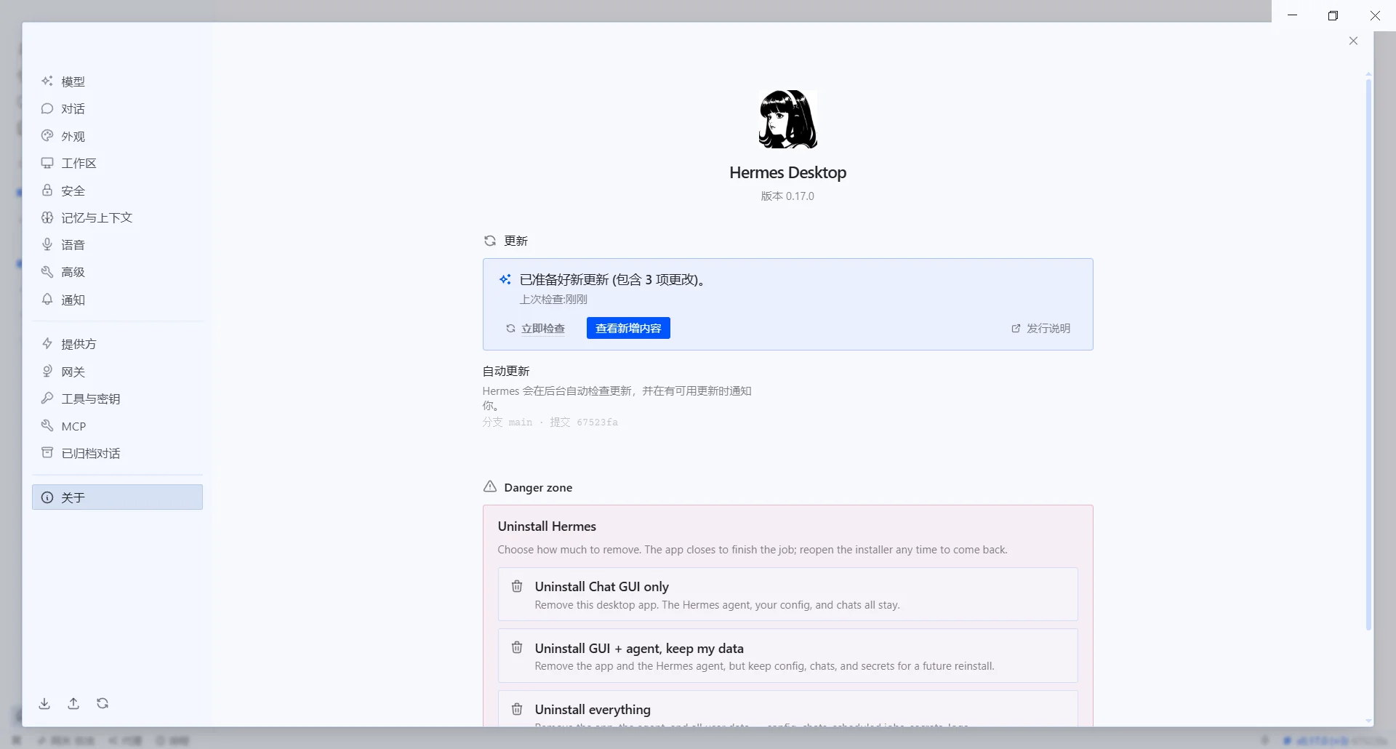Open the 外观 appearance section

coord(117,136)
